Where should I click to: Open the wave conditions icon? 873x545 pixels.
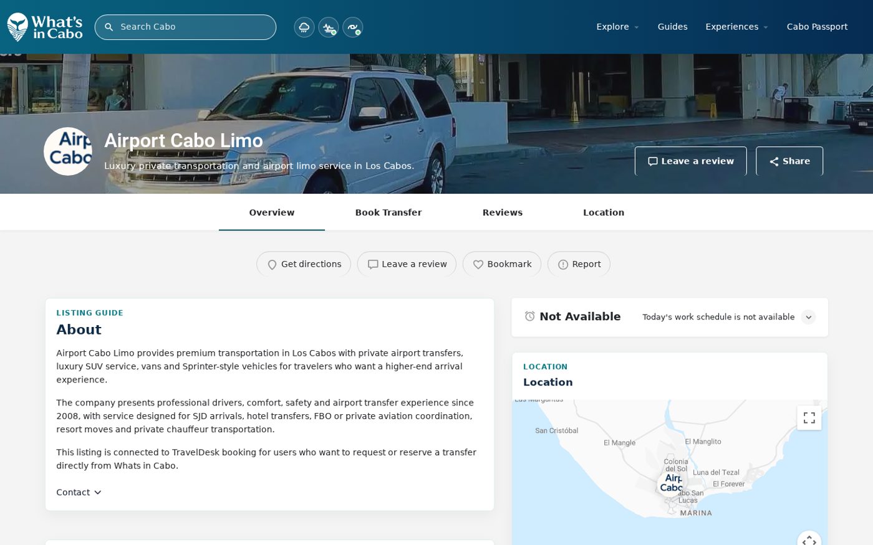[x=353, y=27]
